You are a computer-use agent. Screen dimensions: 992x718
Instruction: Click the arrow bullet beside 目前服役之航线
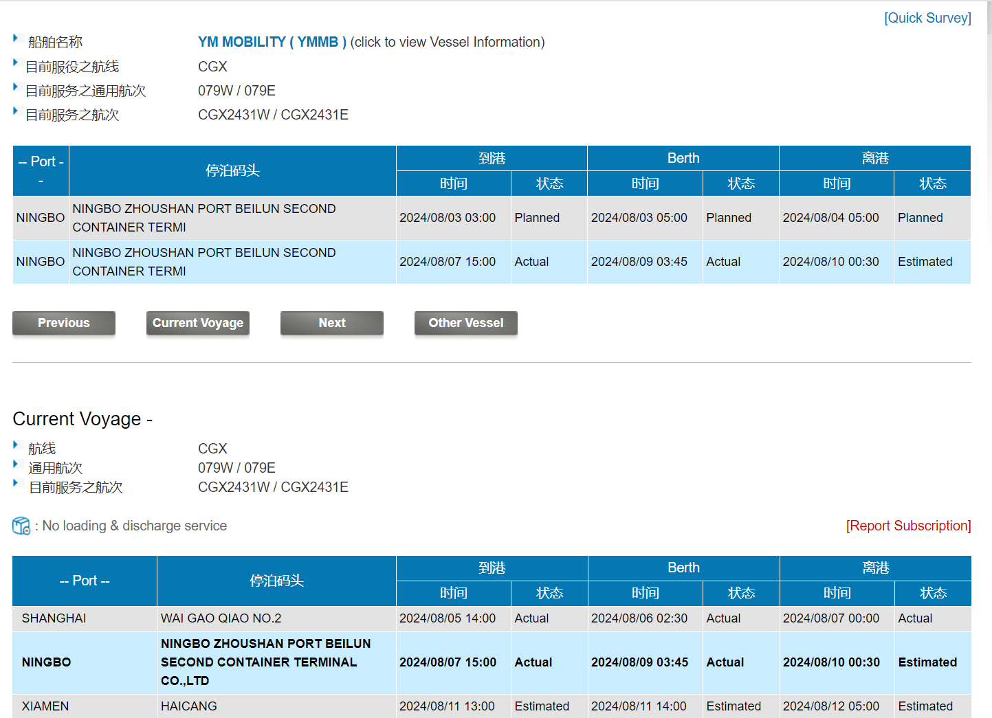tap(16, 63)
